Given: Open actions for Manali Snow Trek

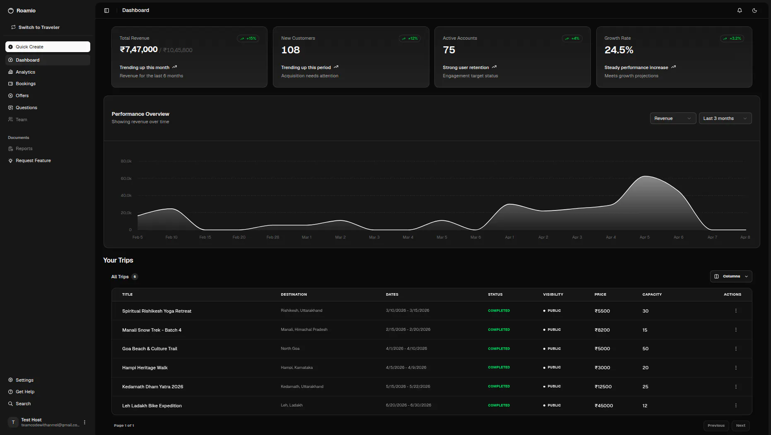Looking at the screenshot, I should pyautogui.click(x=736, y=330).
